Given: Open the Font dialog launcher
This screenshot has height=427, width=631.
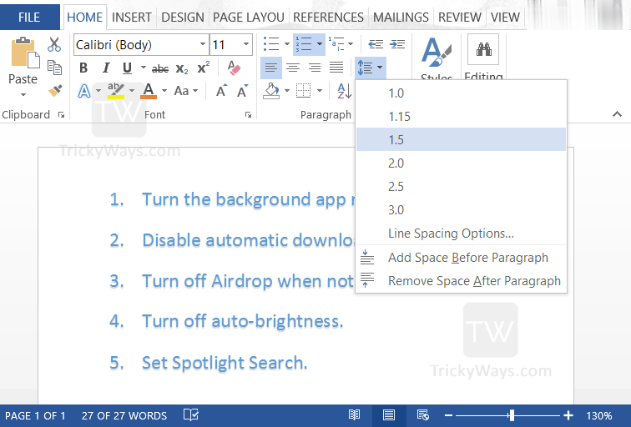Looking at the screenshot, I should [248, 115].
